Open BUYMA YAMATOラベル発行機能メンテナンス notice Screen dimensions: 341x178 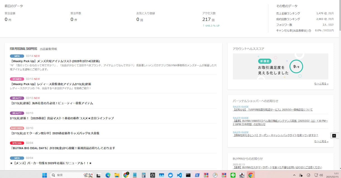point(280,123)
